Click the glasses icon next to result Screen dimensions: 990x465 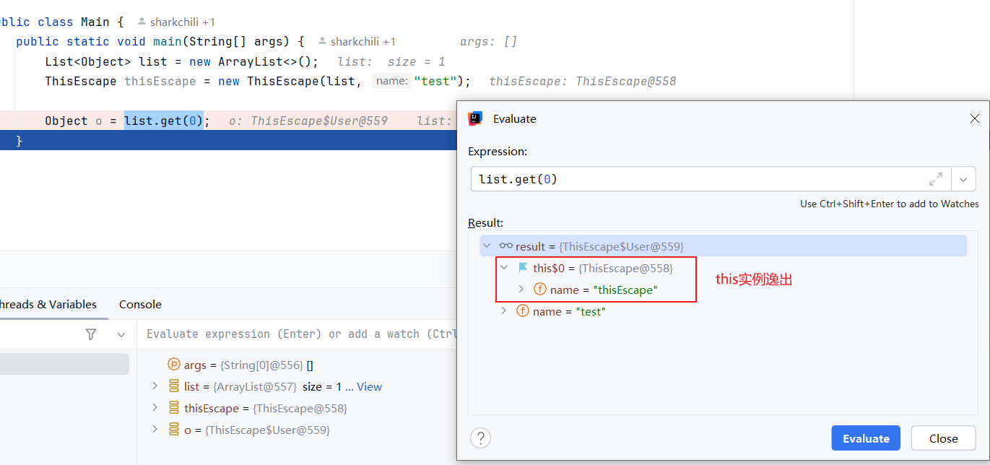[505, 246]
